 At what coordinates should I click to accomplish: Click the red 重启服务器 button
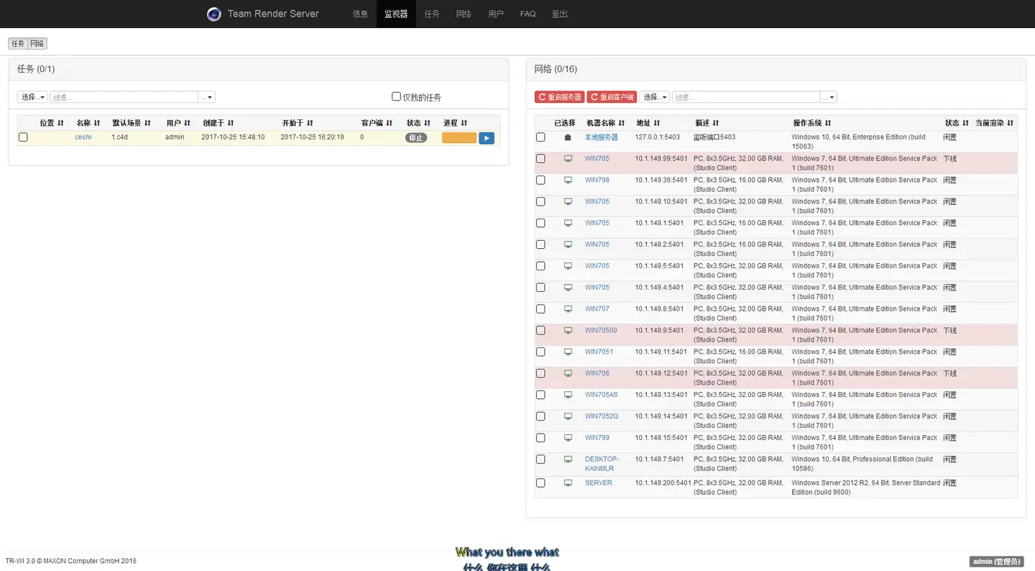560,97
